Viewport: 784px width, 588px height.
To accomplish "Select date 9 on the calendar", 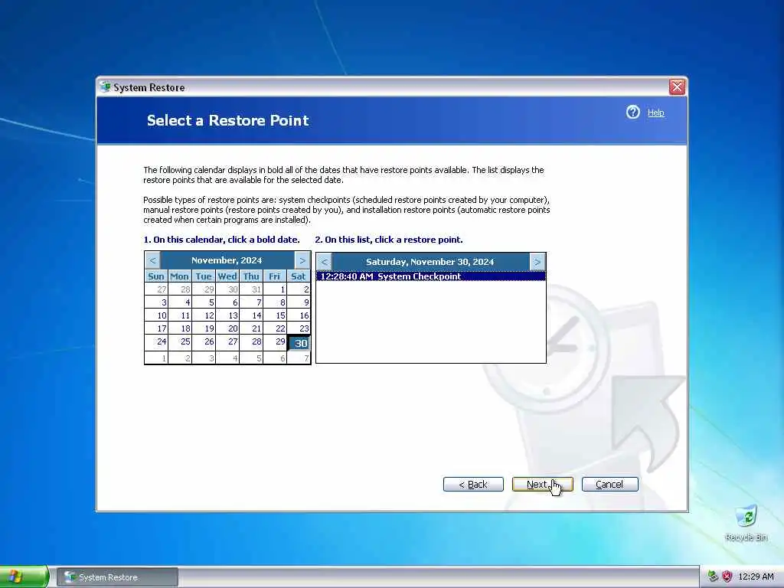I will (x=299, y=302).
